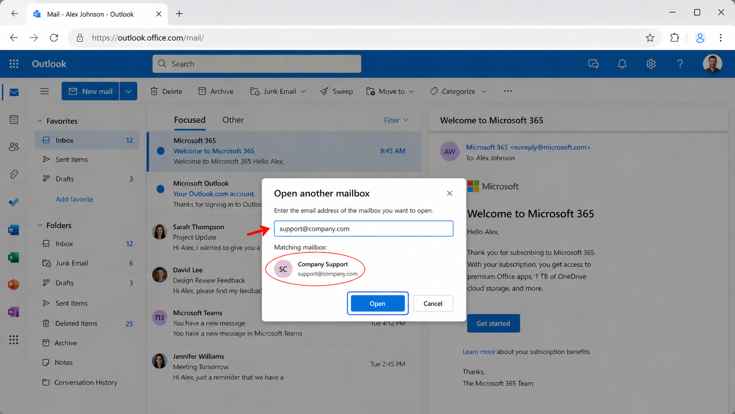
Task: Collapse the Favorites section
Action: coord(40,121)
